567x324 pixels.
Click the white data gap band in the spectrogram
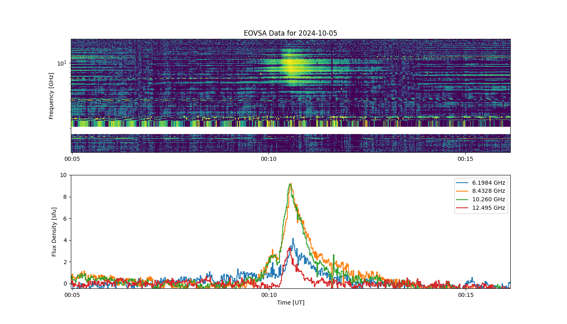click(290, 130)
